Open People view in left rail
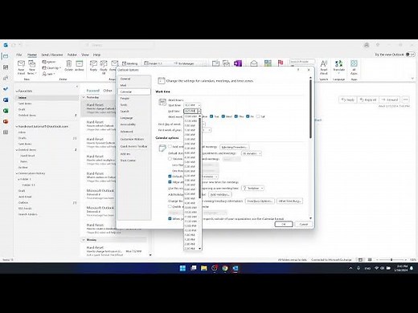The width and height of the screenshot is (418, 313). coord(6,78)
